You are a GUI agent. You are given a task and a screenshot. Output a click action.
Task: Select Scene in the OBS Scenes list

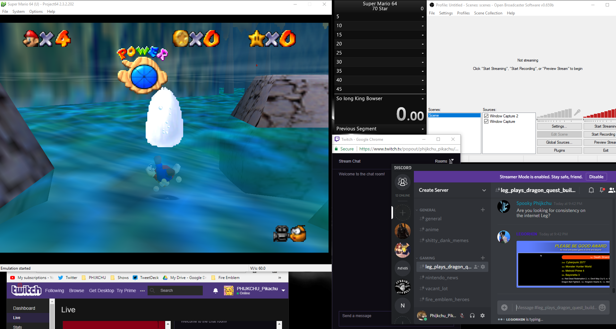[454, 115]
